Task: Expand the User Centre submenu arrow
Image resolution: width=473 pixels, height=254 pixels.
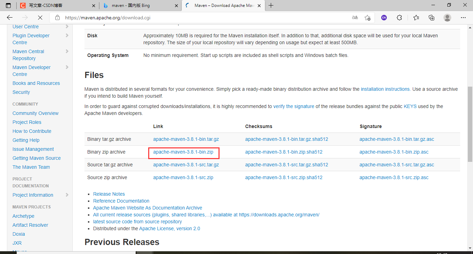Action: click(67, 27)
